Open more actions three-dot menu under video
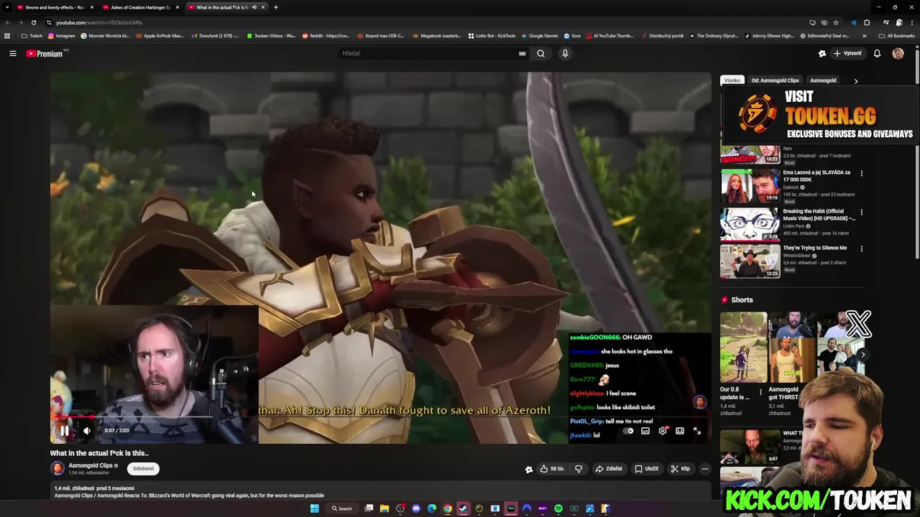Viewport: 920px width, 517px height. pyautogui.click(x=705, y=469)
